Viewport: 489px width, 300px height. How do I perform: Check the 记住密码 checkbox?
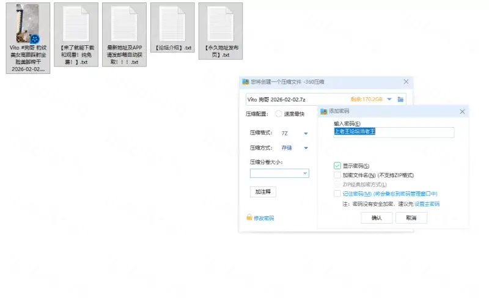[337, 194]
